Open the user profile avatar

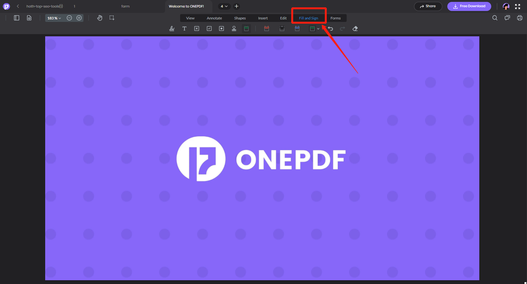pos(506,6)
